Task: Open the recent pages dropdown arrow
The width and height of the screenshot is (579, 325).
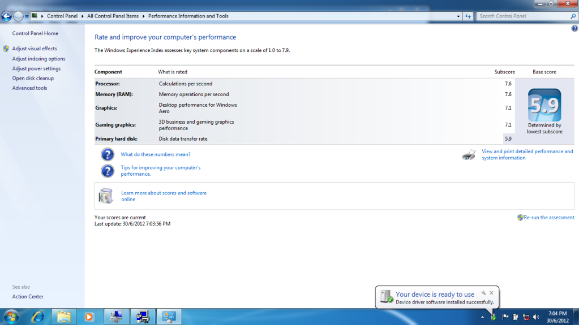Action: click(27, 16)
